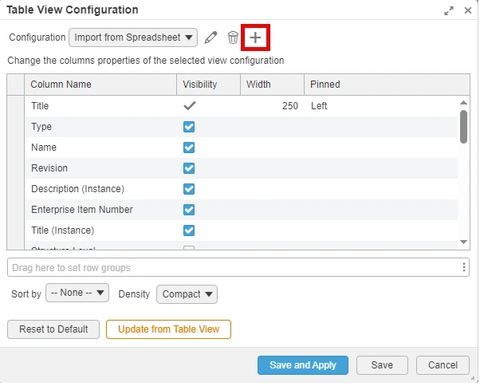Expand the Sort by dropdown
The width and height of the screenshot is (480, 386).
(77, 293)
